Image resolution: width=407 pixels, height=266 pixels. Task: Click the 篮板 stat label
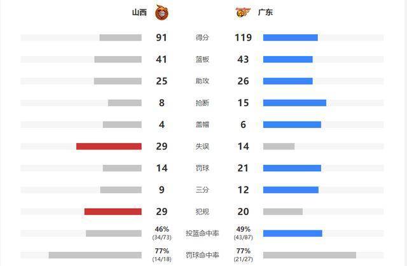(202, 59)
